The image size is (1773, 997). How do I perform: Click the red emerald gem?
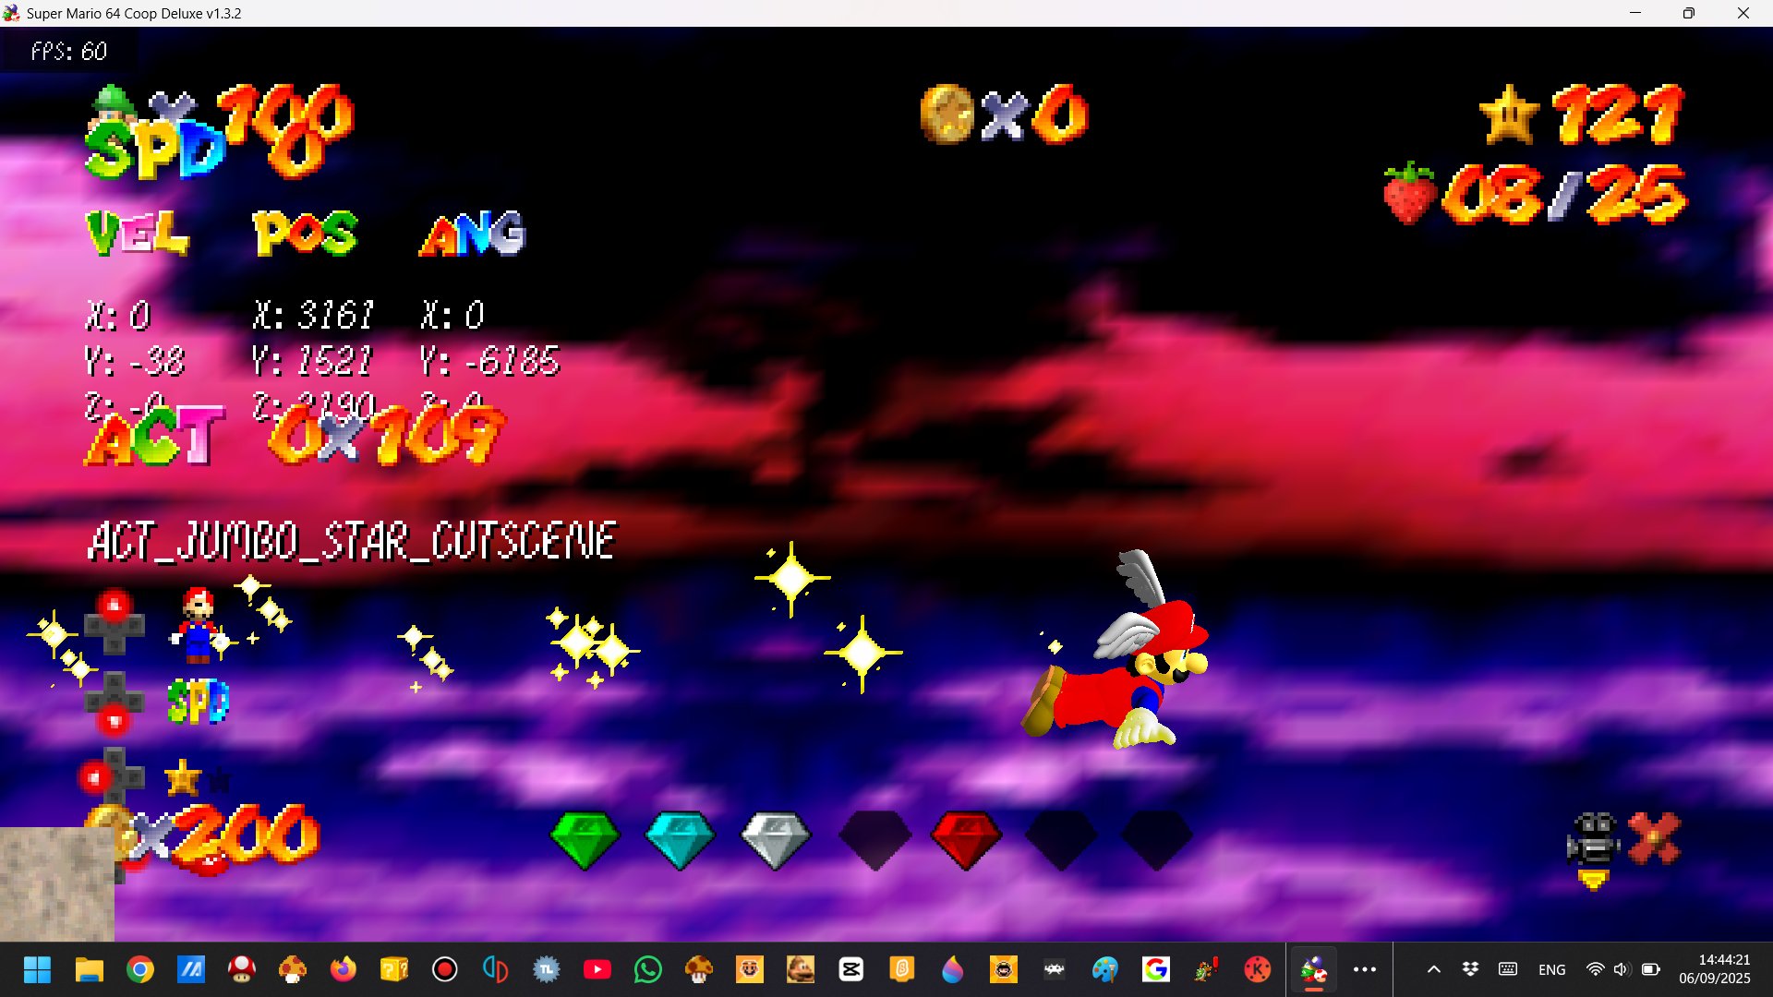click(x=966, y=839)
